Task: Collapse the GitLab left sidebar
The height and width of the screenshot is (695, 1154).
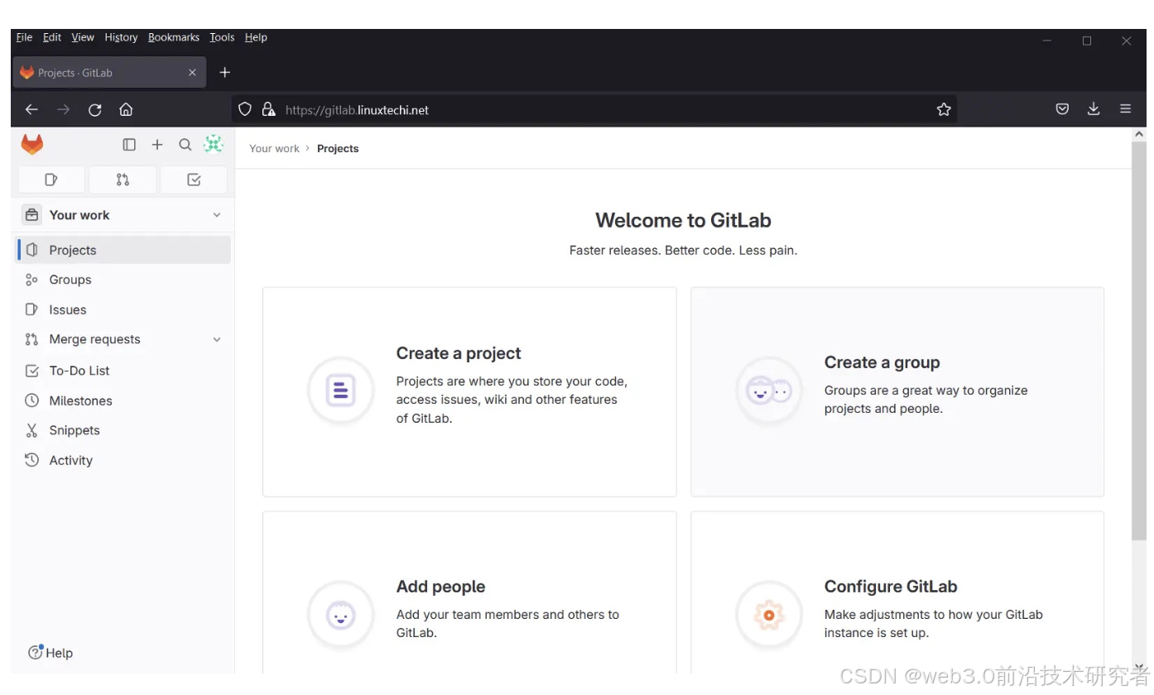Action: click(x=129, y=144)
